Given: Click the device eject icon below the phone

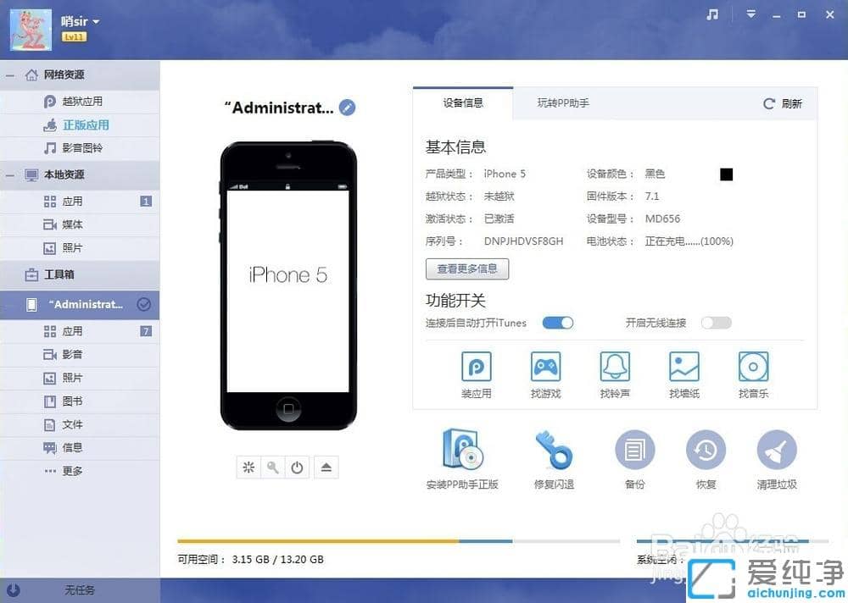Looking at the screenshot, I should [326, 467].
